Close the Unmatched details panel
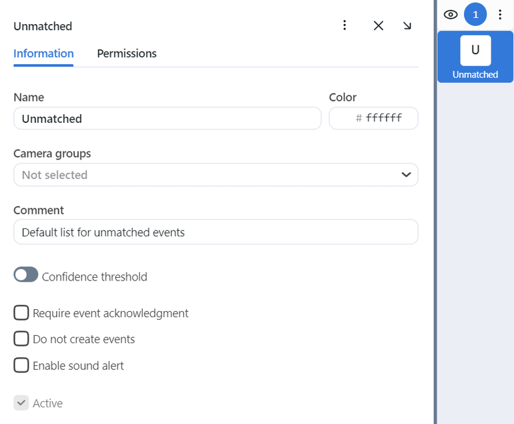The width and height of the screenshot is (514, 424). [x=378, y=25]
